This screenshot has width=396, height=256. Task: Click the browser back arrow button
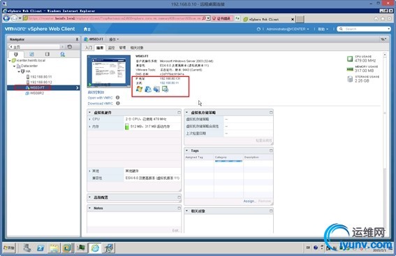point(6,18)
